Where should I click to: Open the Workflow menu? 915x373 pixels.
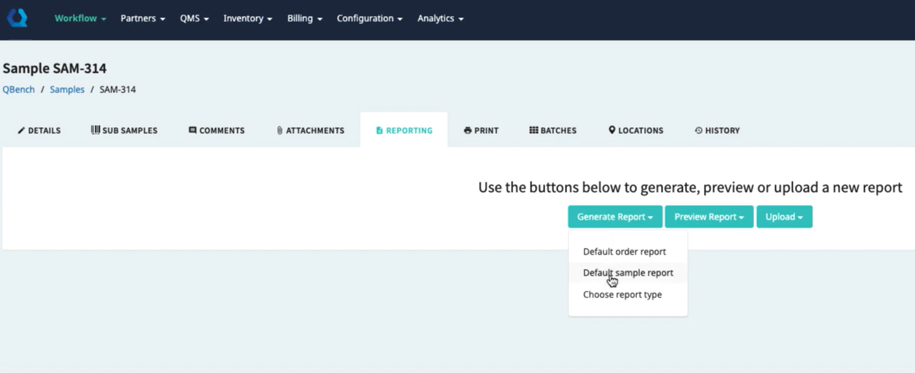80,18
